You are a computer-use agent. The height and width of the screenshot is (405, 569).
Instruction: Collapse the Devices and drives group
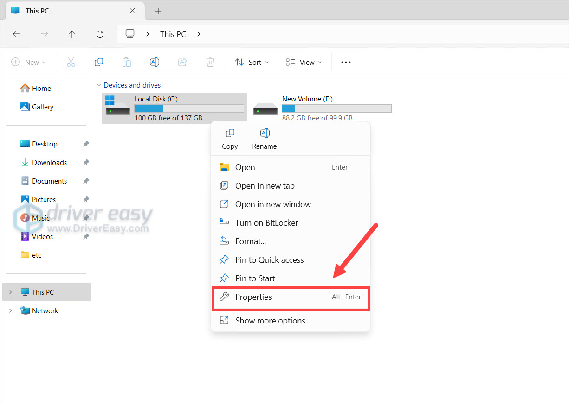click(99, 85)
